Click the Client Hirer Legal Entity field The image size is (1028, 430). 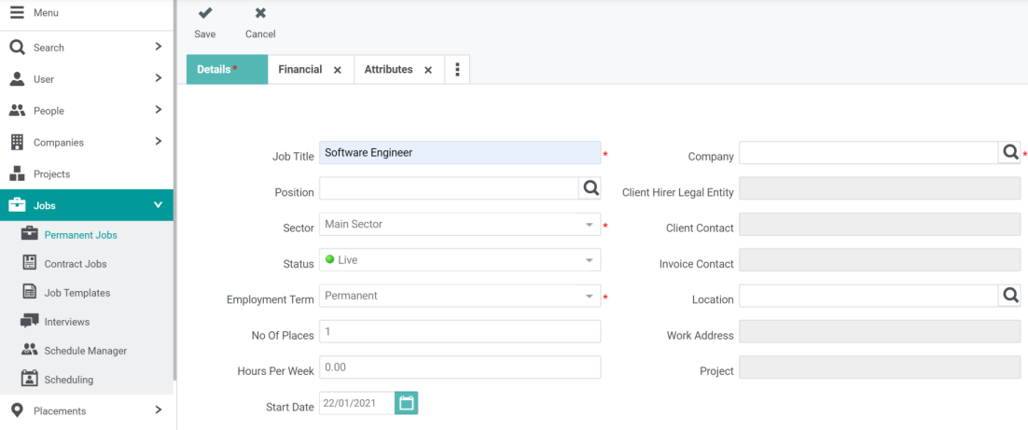point(879,188)
